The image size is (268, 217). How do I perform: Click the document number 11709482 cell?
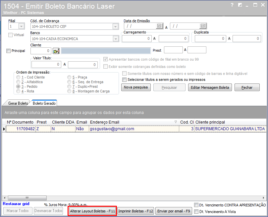coord(21,129)
